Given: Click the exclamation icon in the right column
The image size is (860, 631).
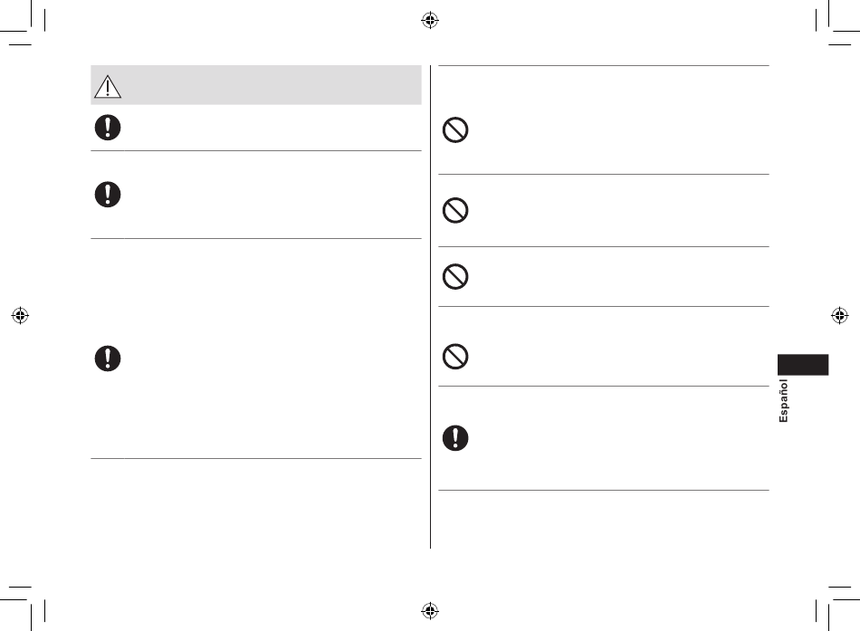Looking at the screenshot, I should click(x=455, y=438).
